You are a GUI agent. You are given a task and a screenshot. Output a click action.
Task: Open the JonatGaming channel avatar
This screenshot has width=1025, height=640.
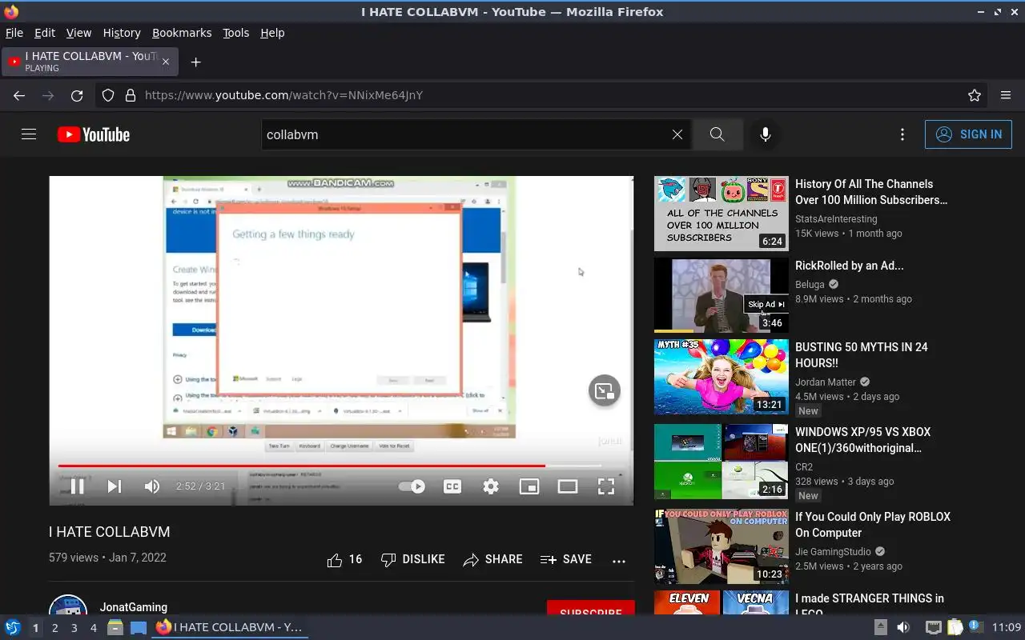[68, 605]
